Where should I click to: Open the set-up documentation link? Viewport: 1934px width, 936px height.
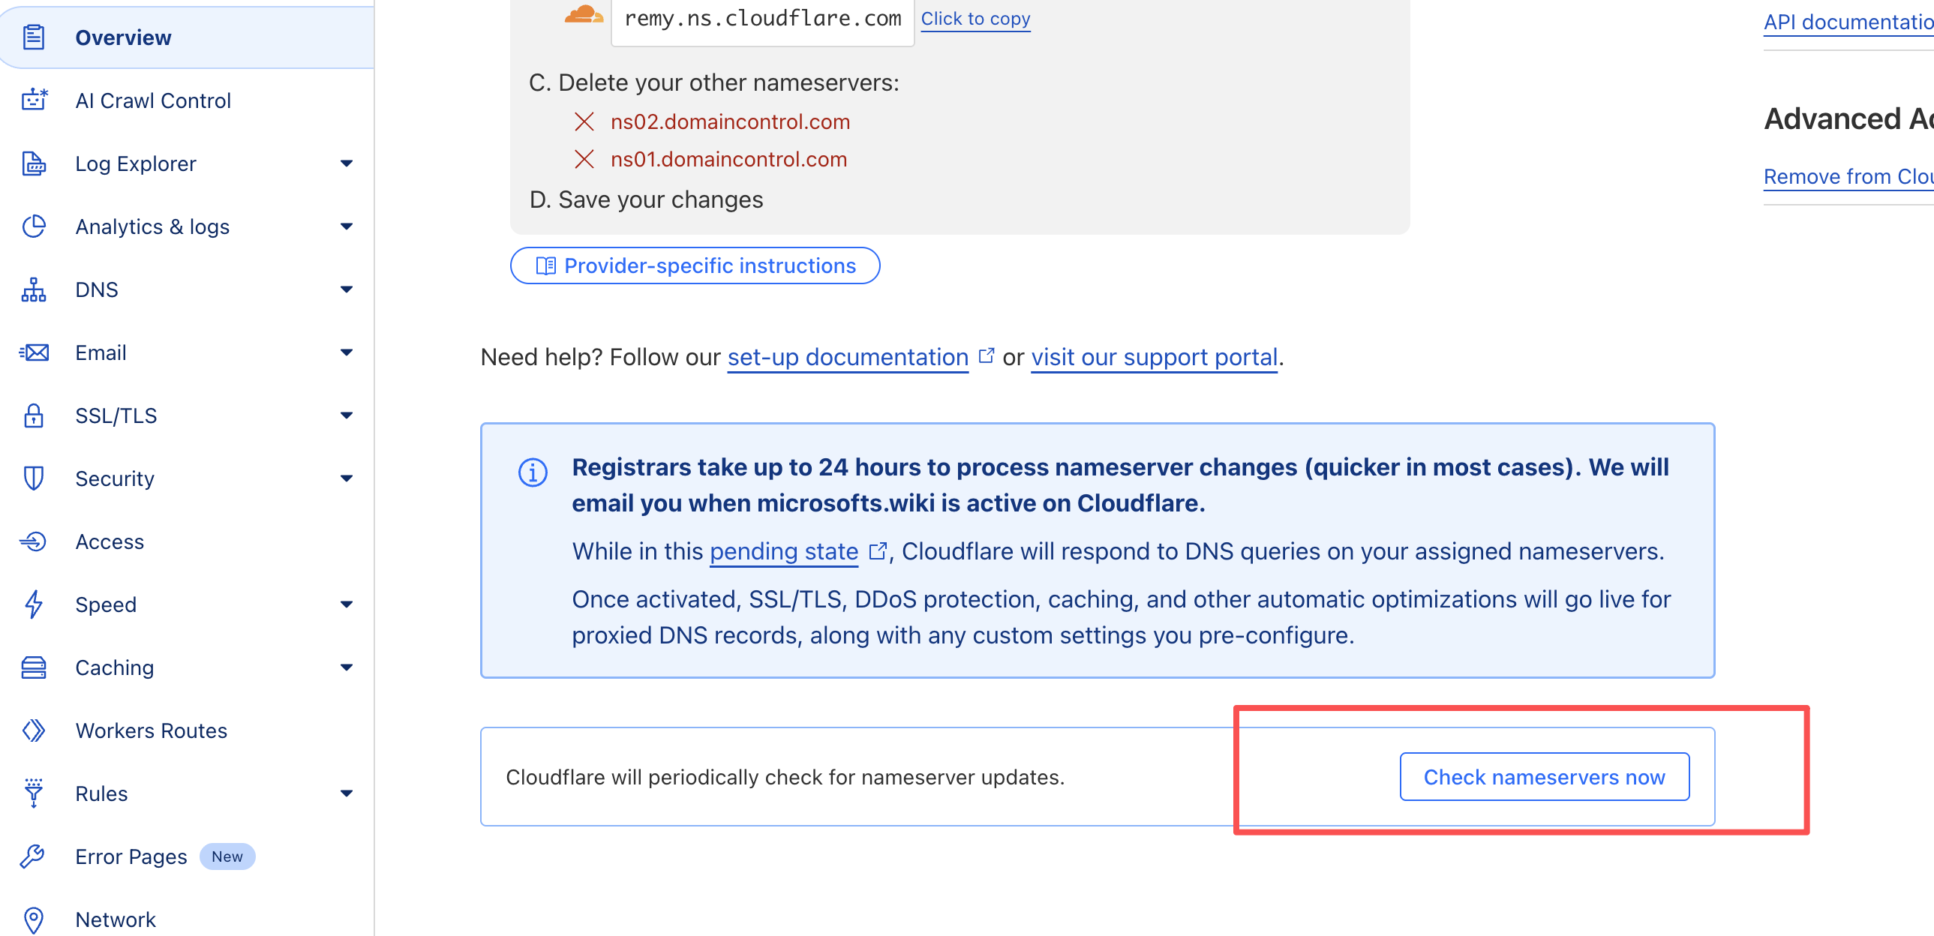(x=848, y=357)
